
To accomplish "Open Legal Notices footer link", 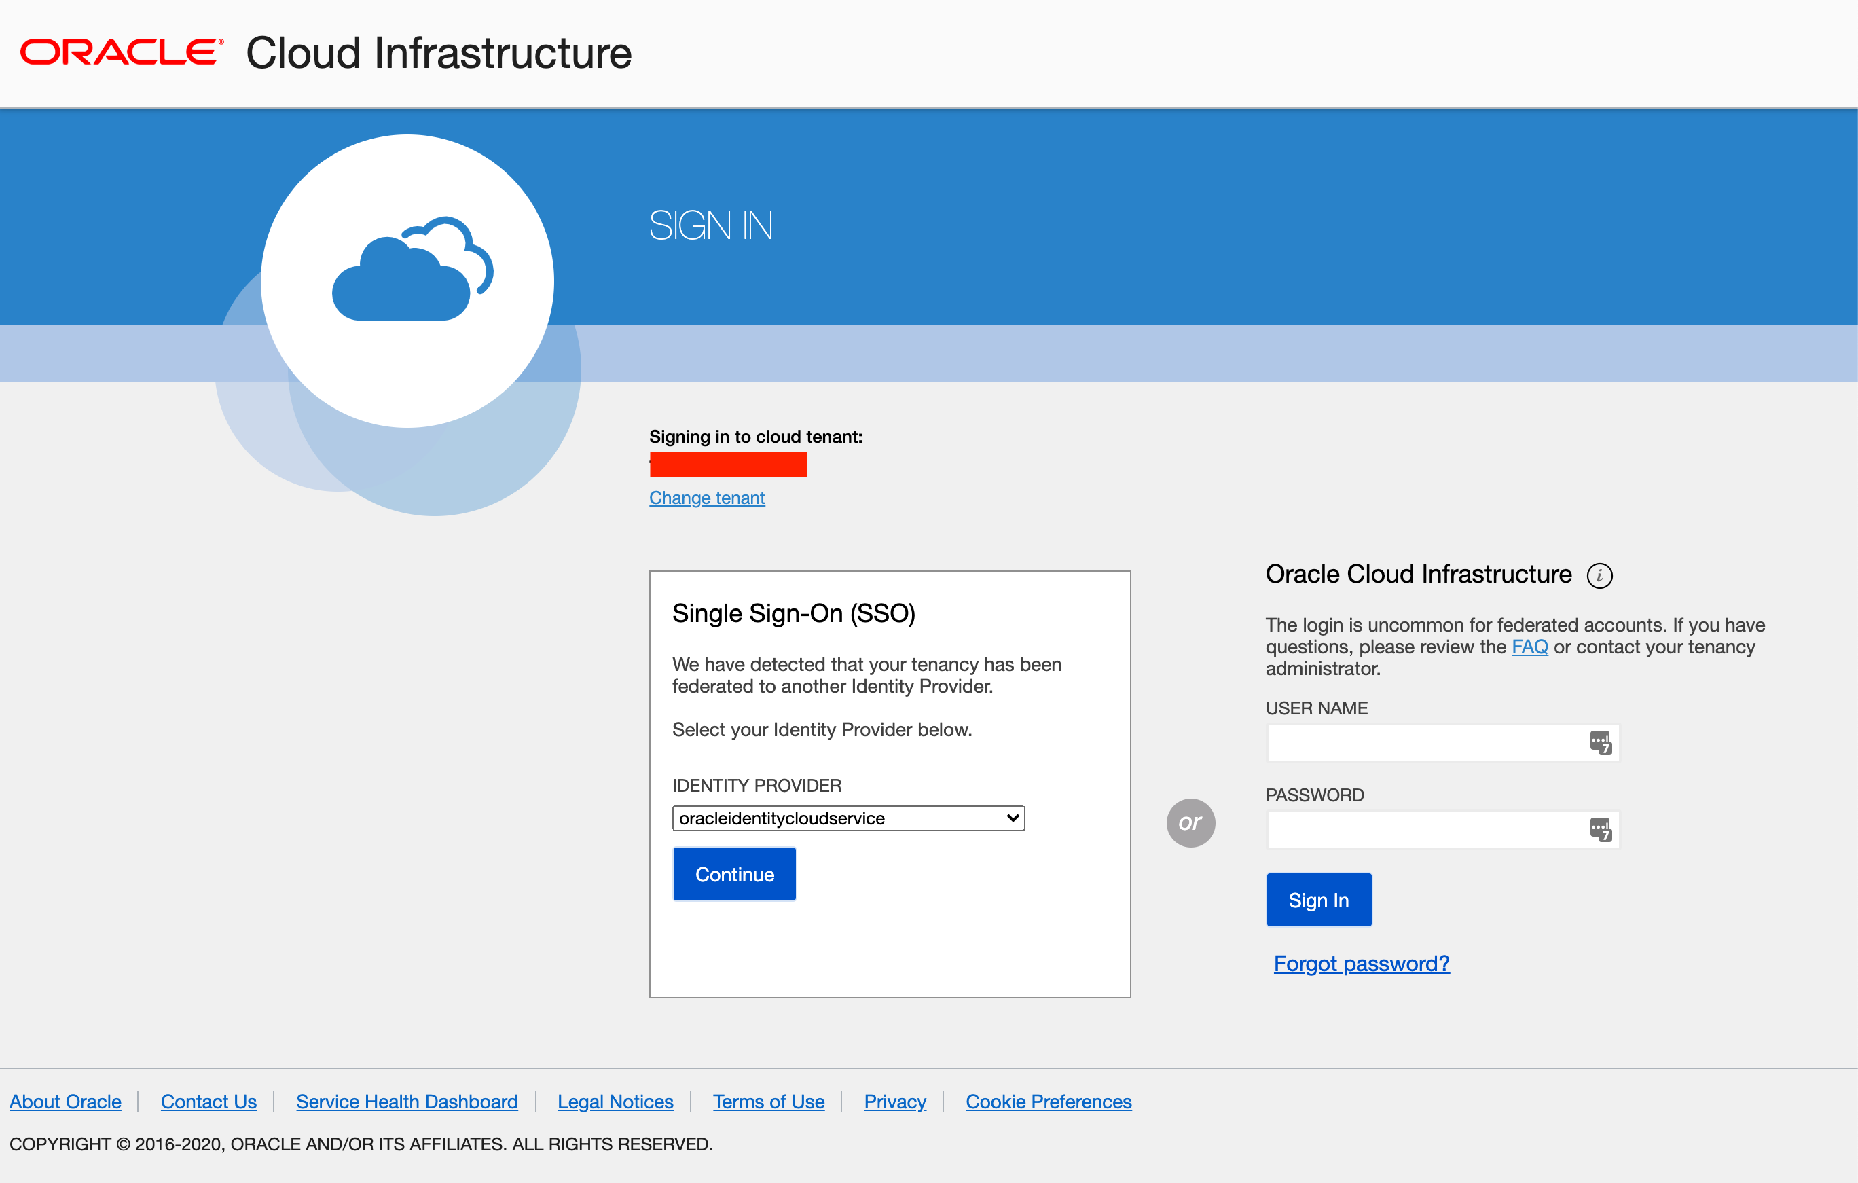I will click(615, 1102).
